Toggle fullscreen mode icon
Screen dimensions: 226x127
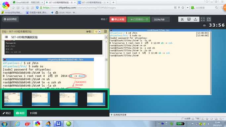pyautogui.click(x=203, y=19)
